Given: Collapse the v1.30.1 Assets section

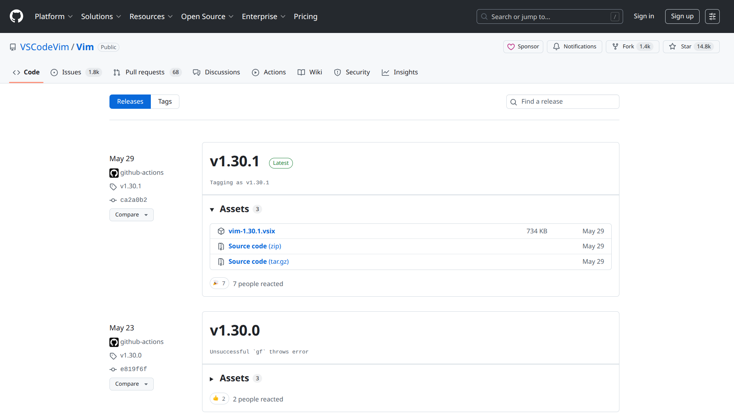Looking at the screenshot, I should pos(234,209).
